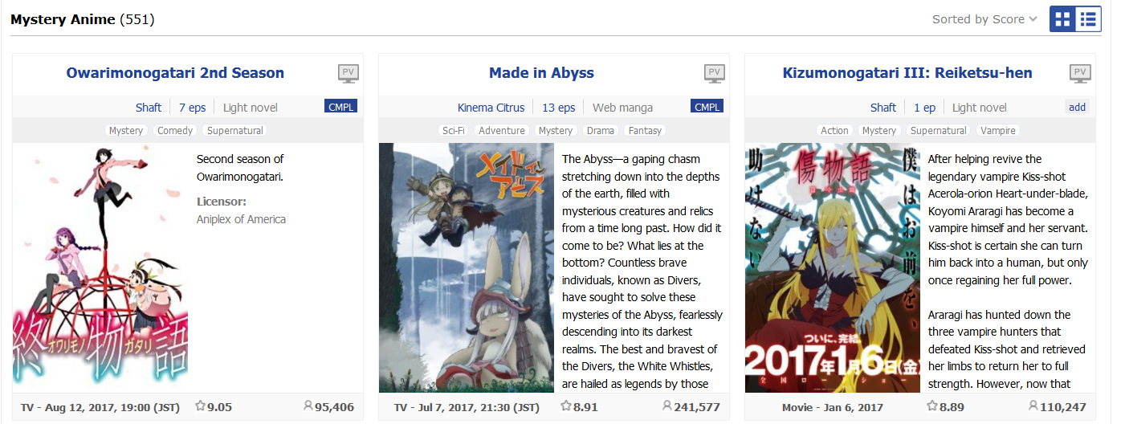Click score star icon showing 8.91
Viewport: 1125px width, 424px height.
click(566, 406)
